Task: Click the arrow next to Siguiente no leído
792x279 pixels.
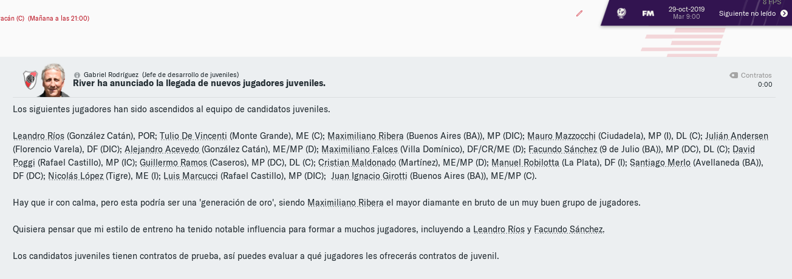Action: click(x=784, y=13)
